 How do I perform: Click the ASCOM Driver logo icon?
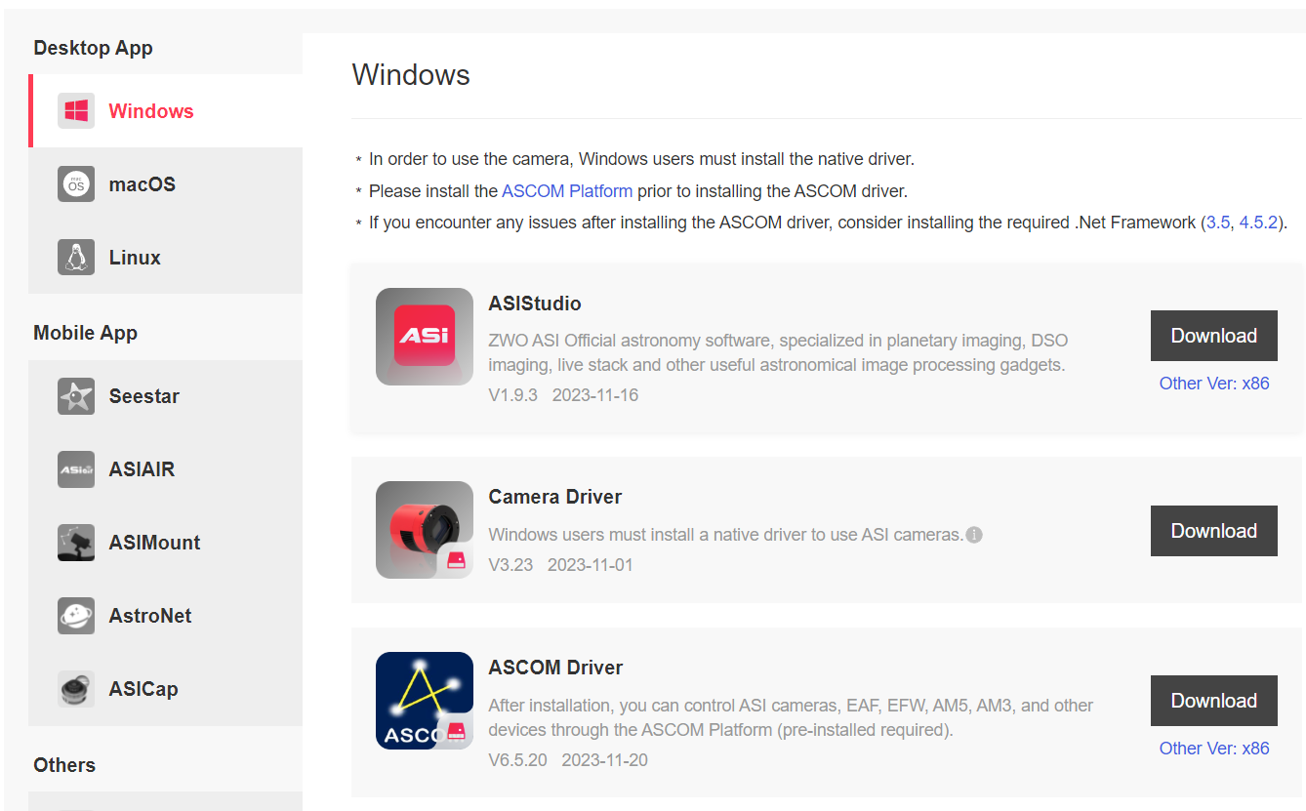(425, 701)
